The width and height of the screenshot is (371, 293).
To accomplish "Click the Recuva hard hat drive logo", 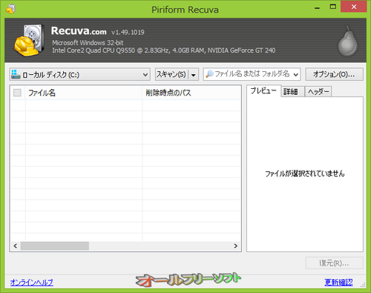I will click(30, 40).
